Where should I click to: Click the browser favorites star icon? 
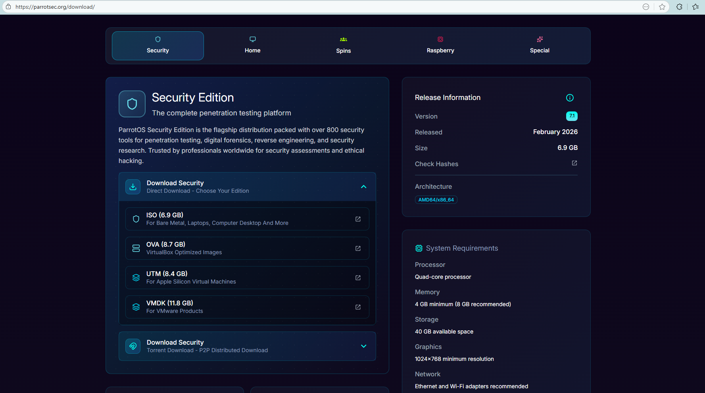click(662, 7)
